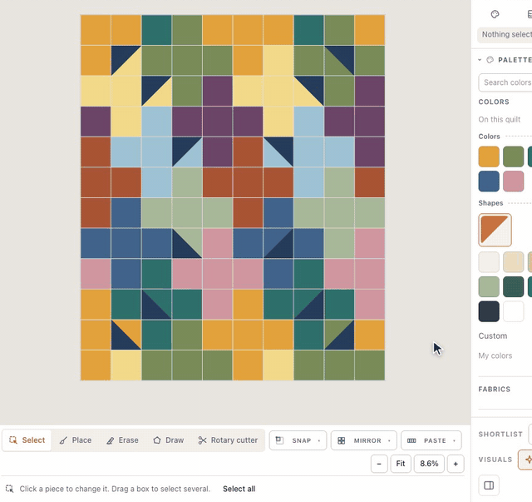Pick the pink color swatch
Viewport: 532px width, 502px height.
coord(514,181)
